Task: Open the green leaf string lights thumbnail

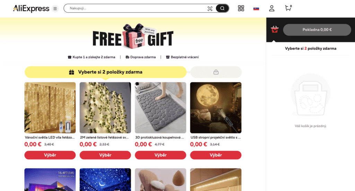Action: click(x=105, y=108)
